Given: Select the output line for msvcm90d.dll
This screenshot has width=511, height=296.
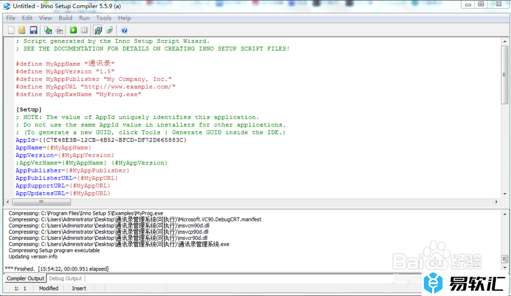Looking at the screenshot, I should click(109, 225).
